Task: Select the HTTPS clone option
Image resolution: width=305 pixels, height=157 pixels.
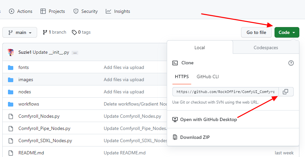Action: click(x=182, y=77)
